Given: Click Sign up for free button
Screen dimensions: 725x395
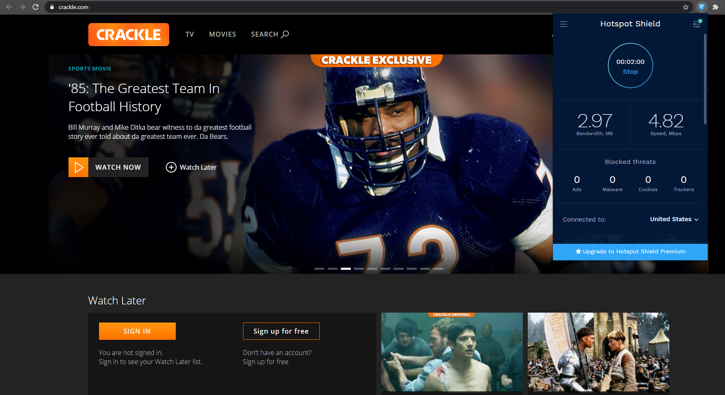Looking at the screenshot, I should point(281,331).
